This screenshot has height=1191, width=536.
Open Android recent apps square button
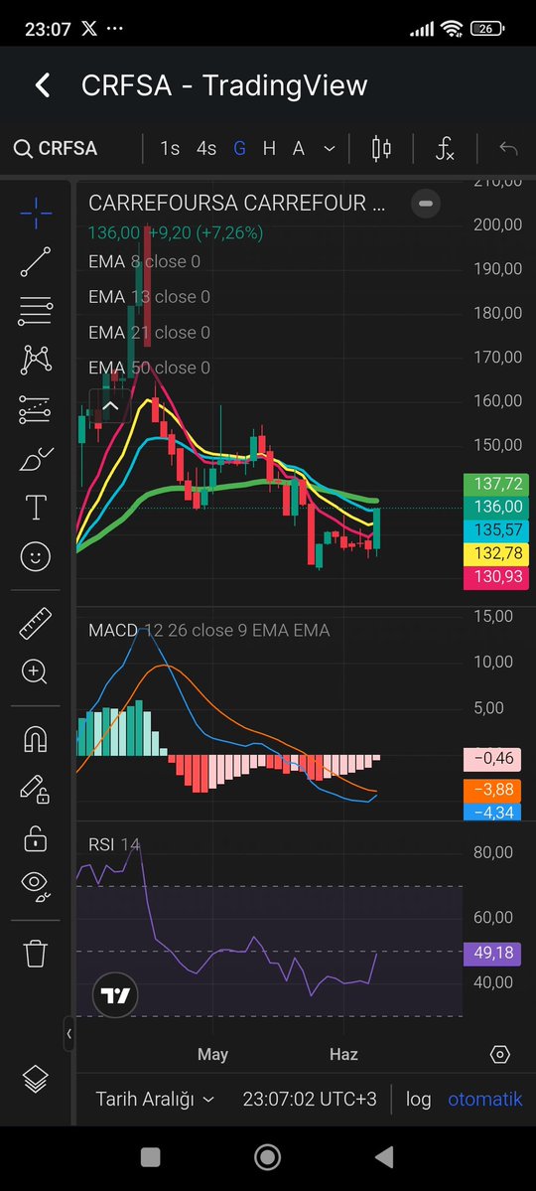[150, 1157]
